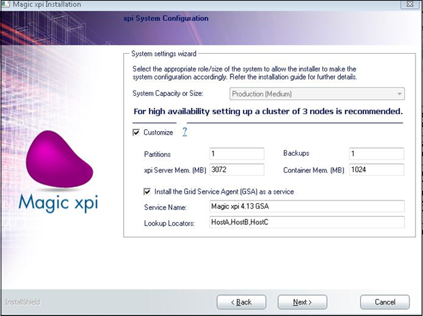Click the Magic xpi logo image
The image size is (423, 316).
[58, 171]
